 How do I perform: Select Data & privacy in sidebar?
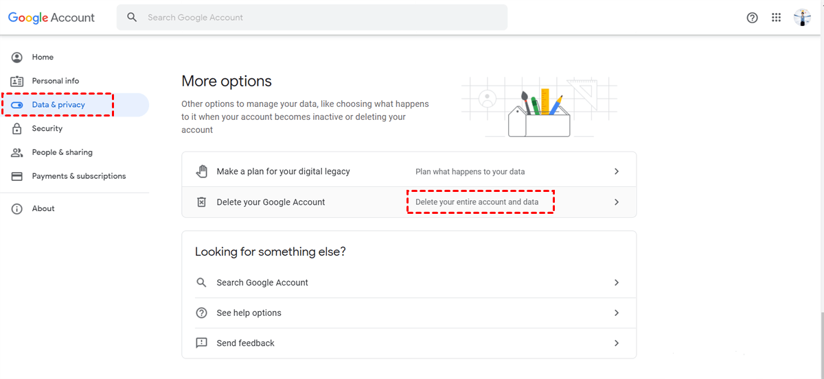[x=58, y=105]
